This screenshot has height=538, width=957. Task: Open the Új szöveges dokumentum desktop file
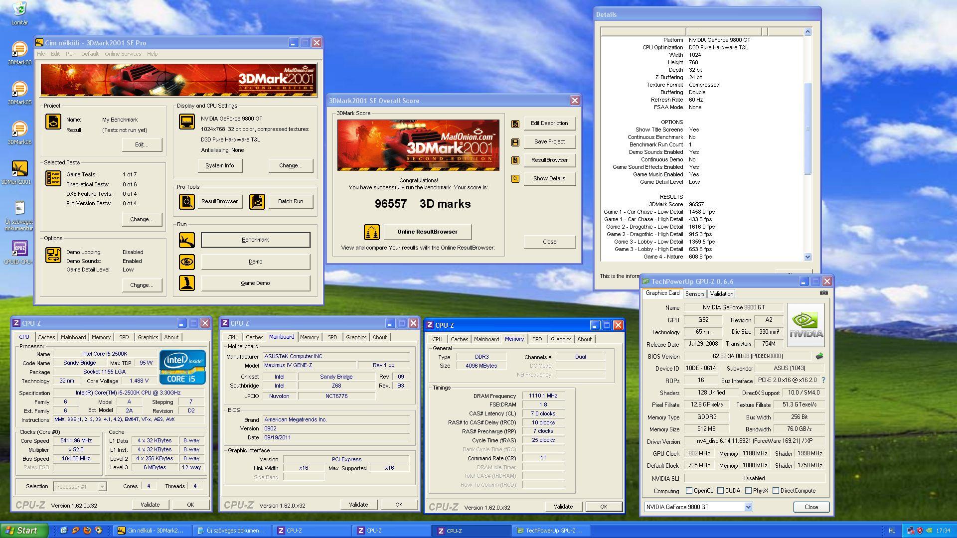[19, 216]
